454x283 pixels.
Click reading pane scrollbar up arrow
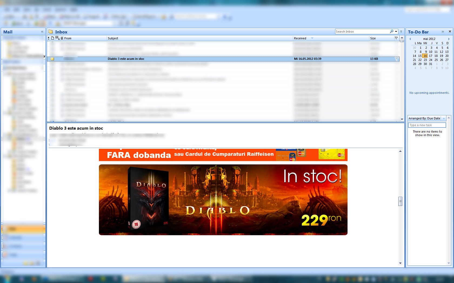400,151
